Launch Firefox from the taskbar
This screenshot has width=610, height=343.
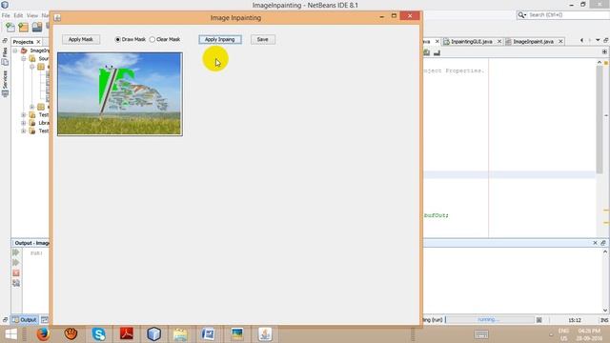[43, 334]
